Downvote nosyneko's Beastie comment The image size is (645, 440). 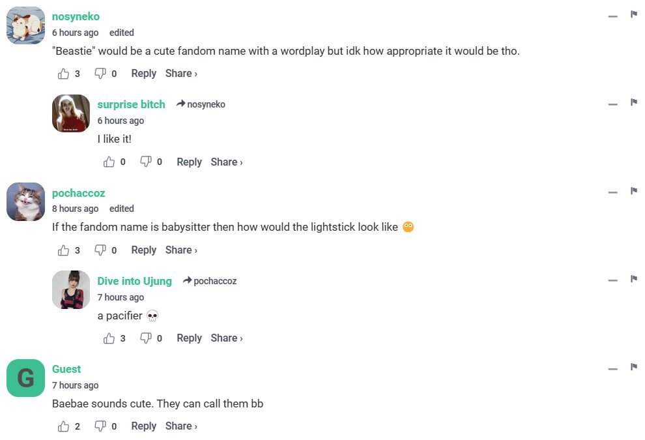point(100,74)
